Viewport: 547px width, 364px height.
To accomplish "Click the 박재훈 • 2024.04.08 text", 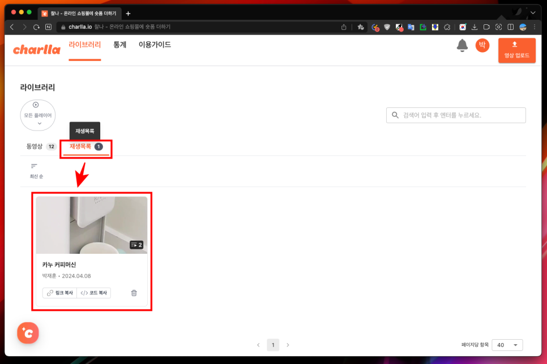I will coord(66,276).
